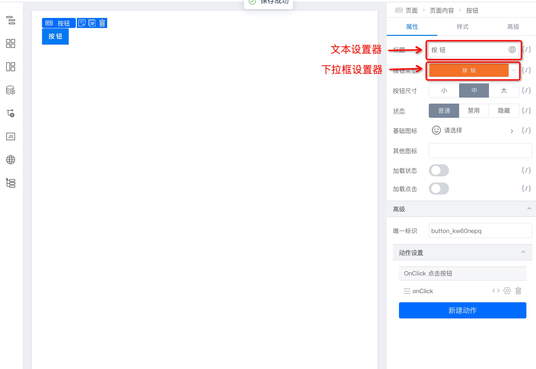Toggle the 加载点击 switch
The width and height of the screenshot is (536, 369).
439,189
